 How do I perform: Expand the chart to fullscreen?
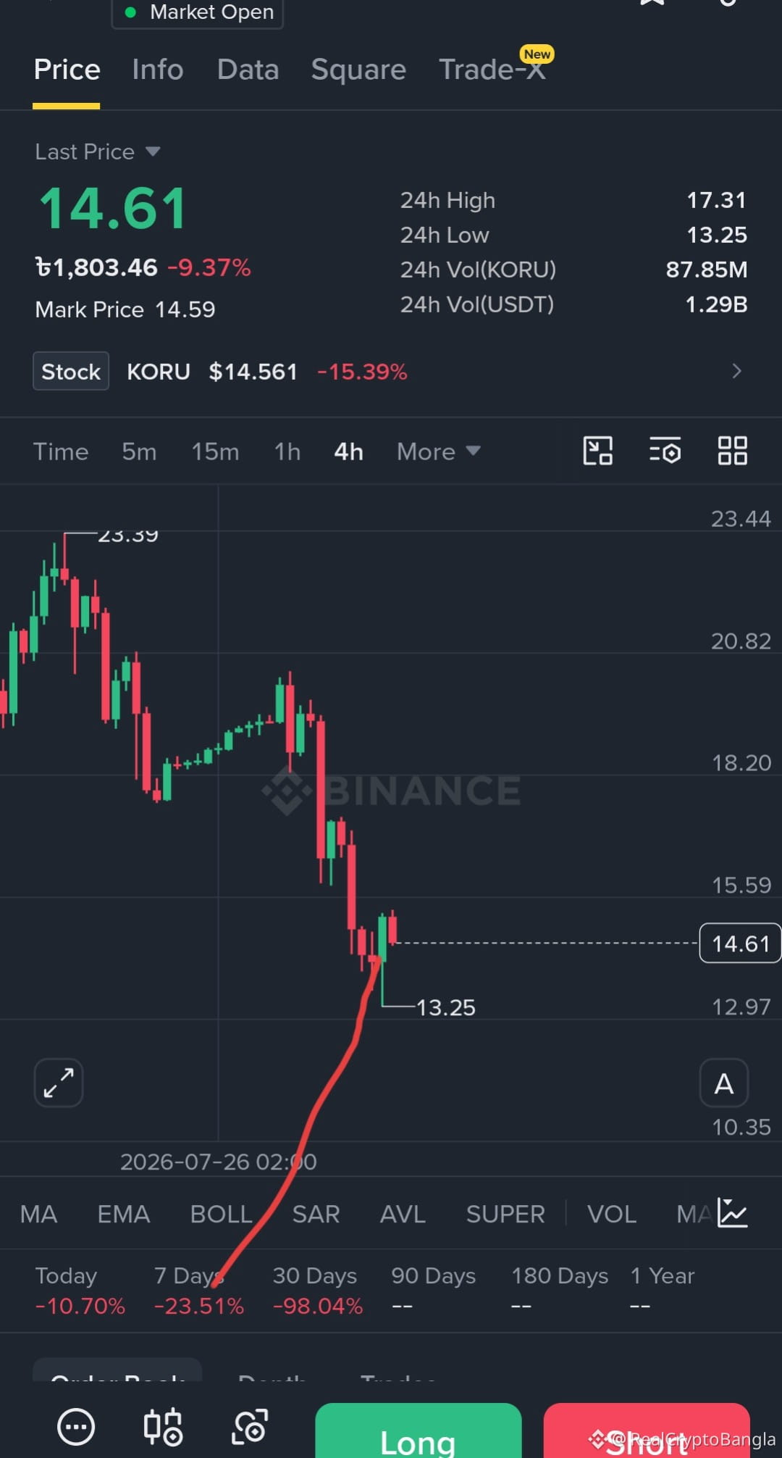(x=59, y=1083)
